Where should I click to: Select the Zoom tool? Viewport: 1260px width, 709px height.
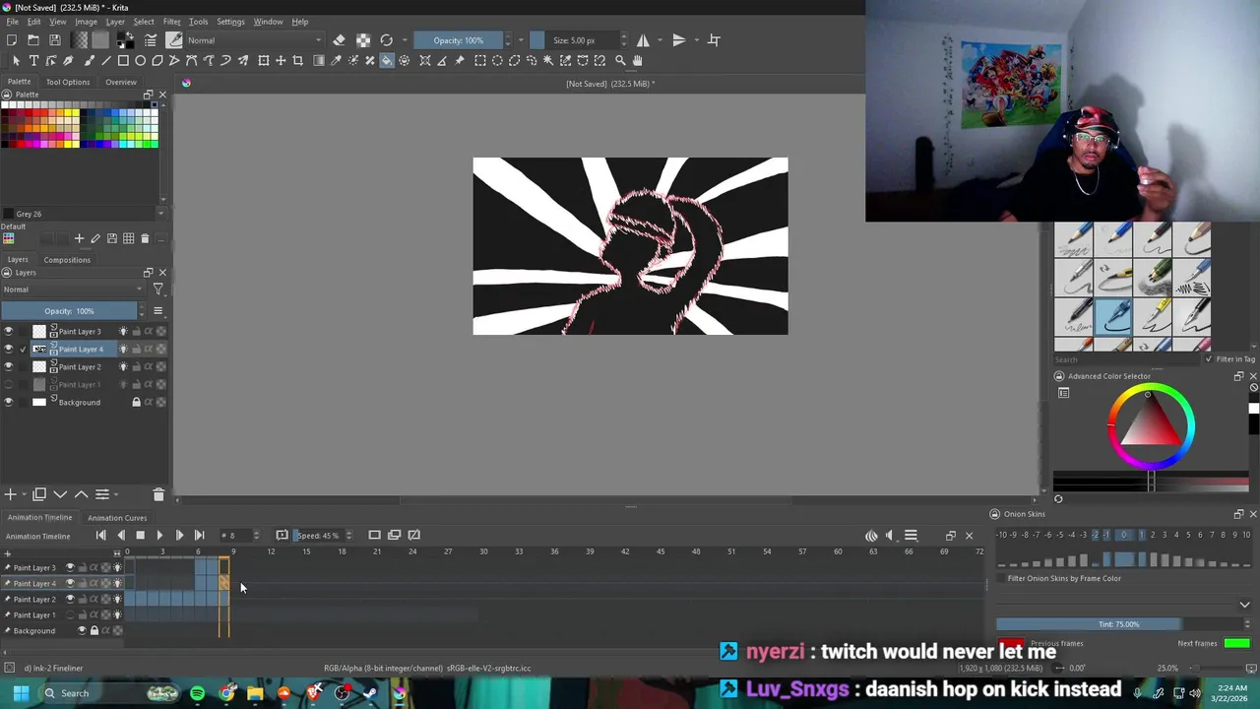click(x=620, y=61)
